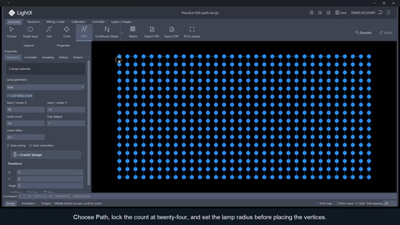The width and height of the screenshot is (400, 225).
Task: Activate the Line tool
Action: 49,32
